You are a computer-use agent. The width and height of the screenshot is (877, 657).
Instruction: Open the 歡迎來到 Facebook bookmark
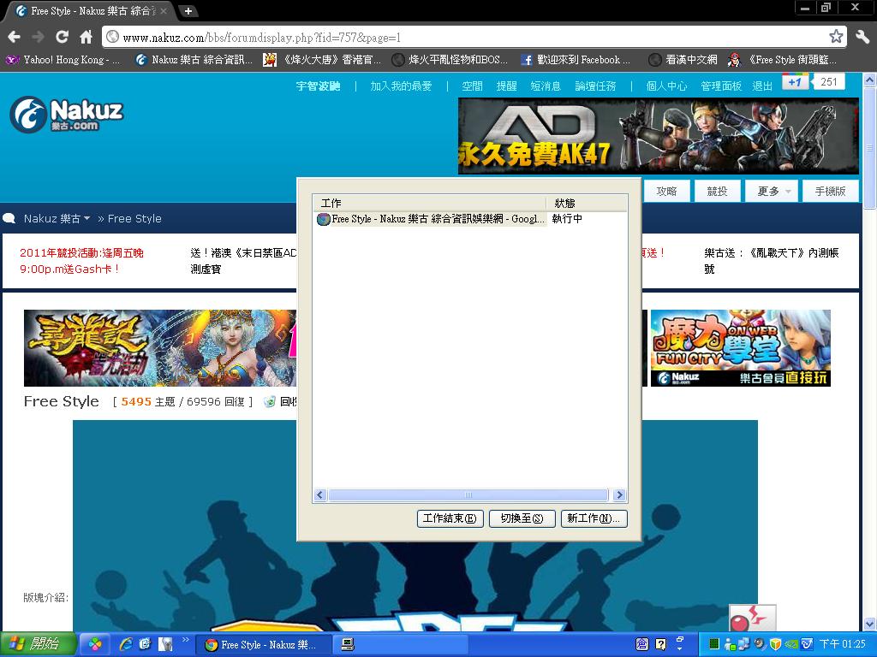(576, 60)
